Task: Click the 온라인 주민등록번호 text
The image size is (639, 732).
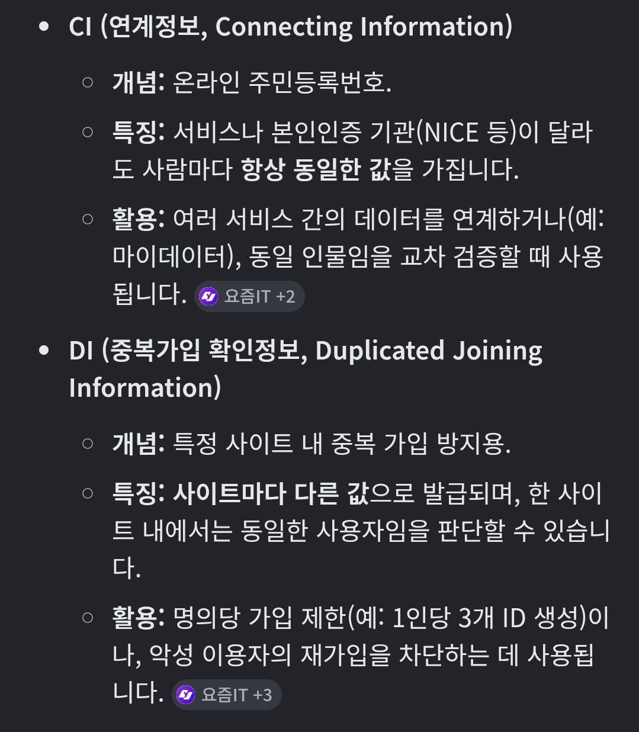Action: (x=282, y=83)
